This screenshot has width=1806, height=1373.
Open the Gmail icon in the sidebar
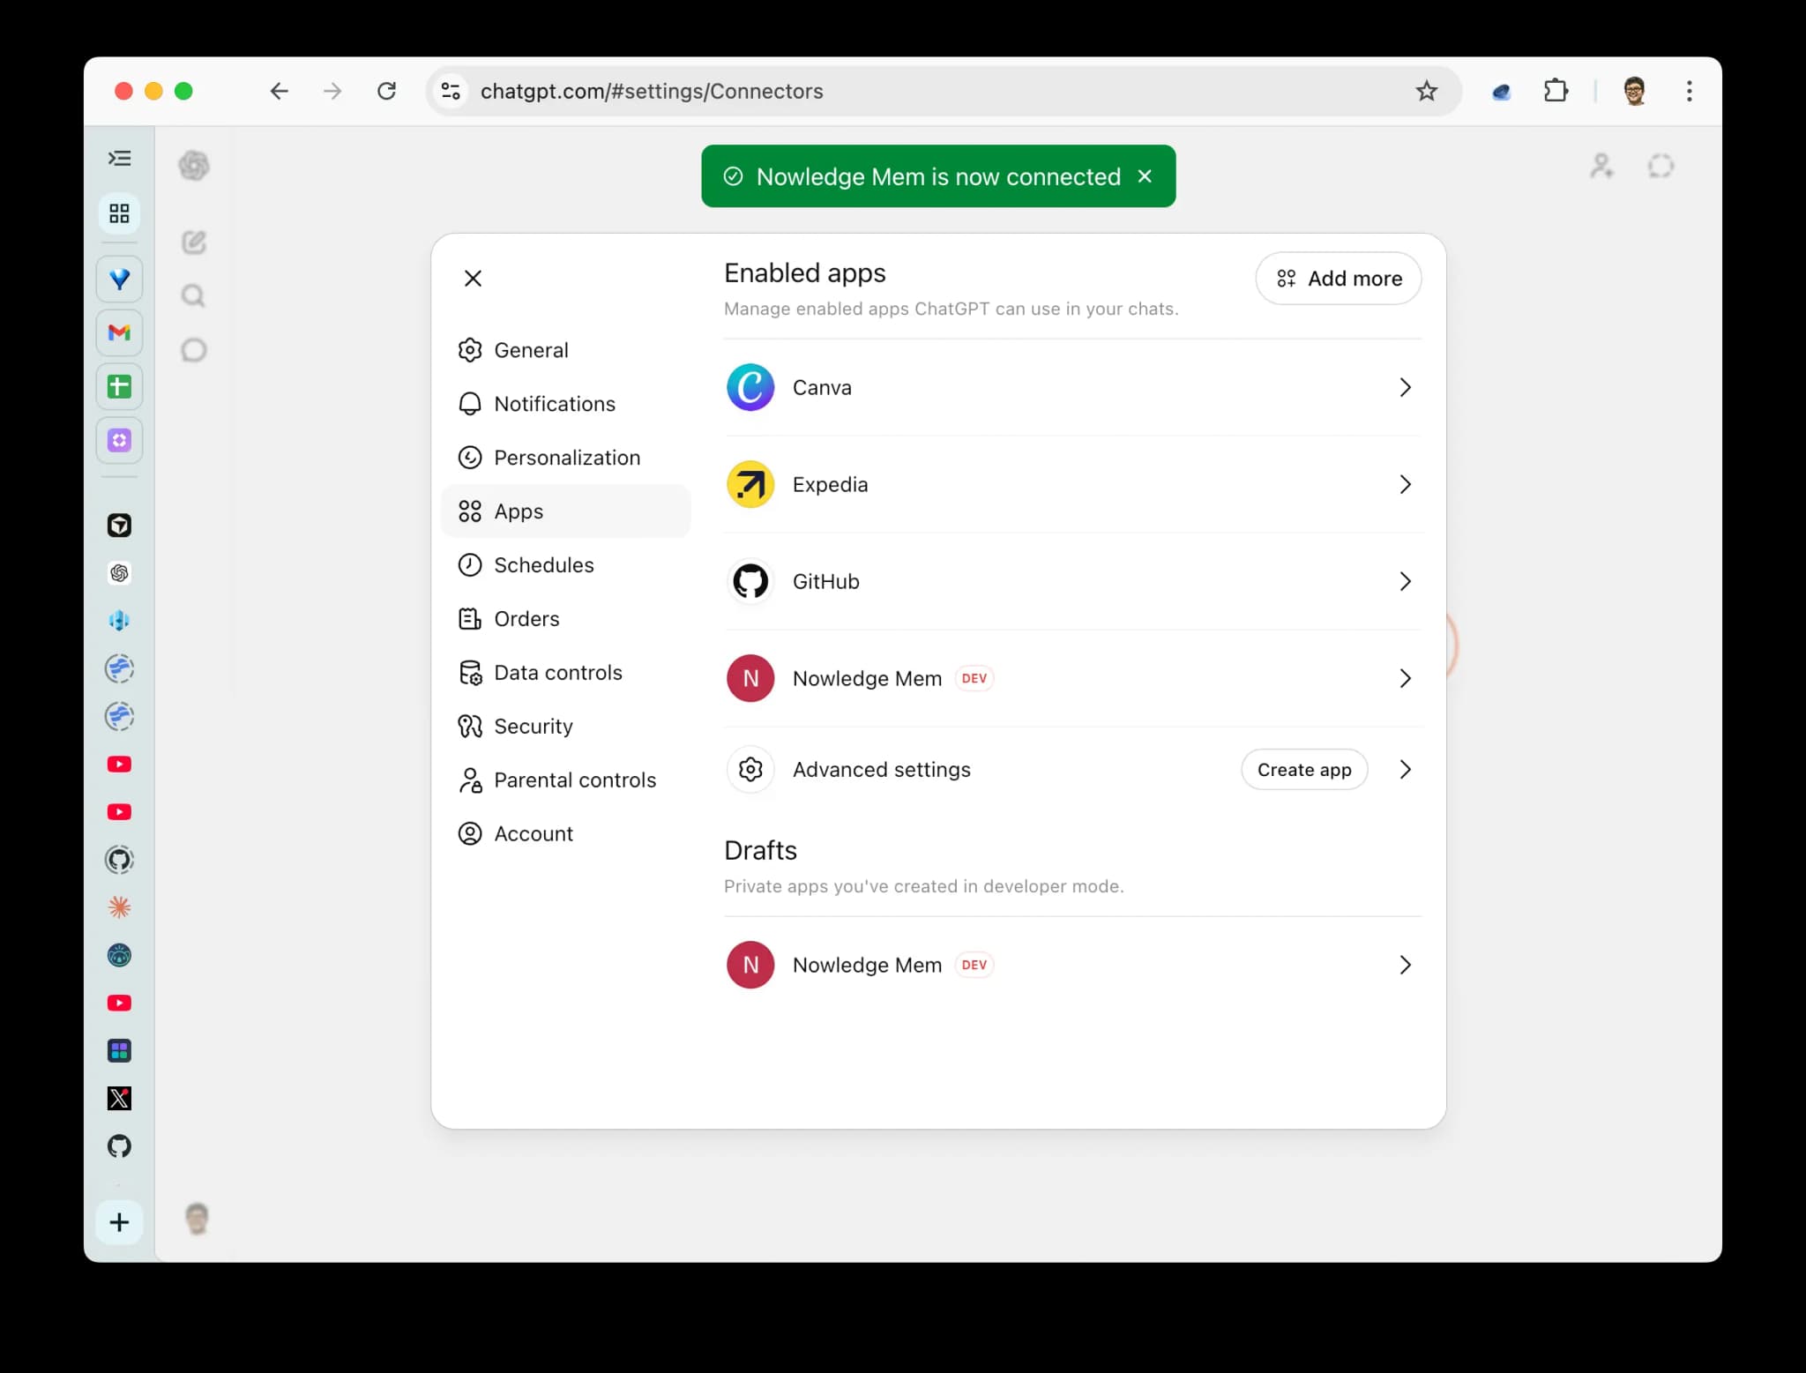[x=119, y=332]
